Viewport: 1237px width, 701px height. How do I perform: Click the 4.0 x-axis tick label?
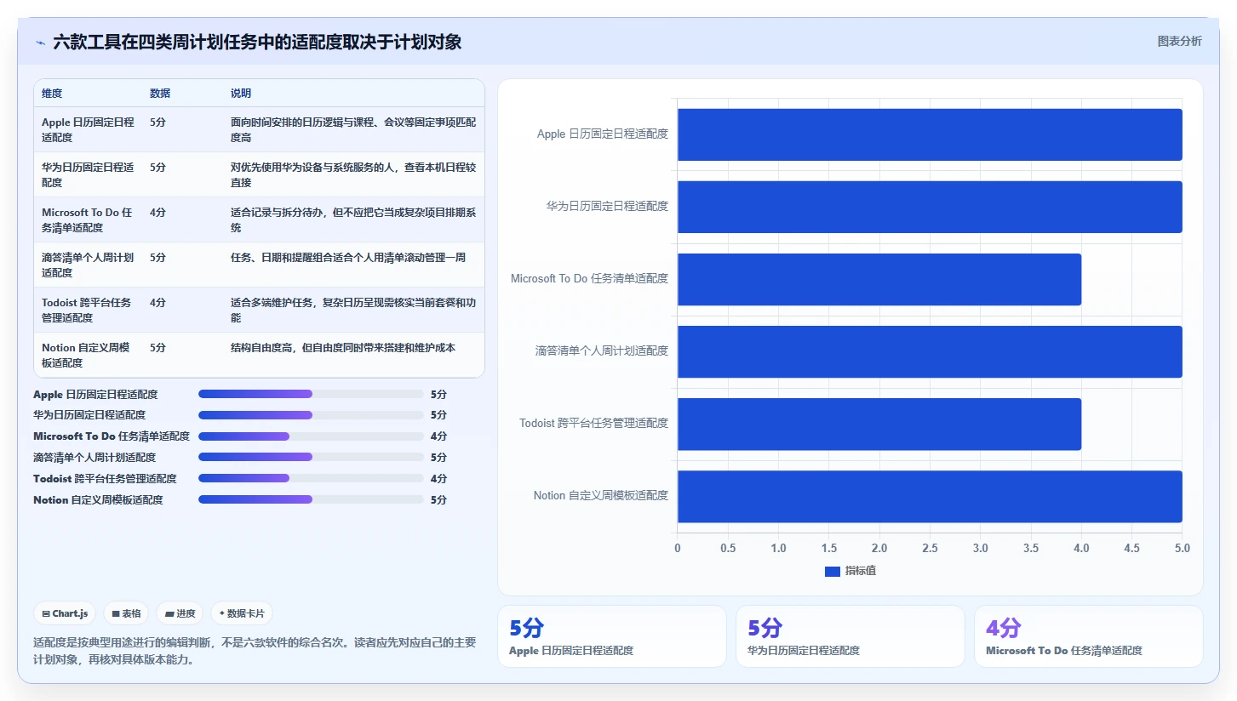[x=1081, y=549]
